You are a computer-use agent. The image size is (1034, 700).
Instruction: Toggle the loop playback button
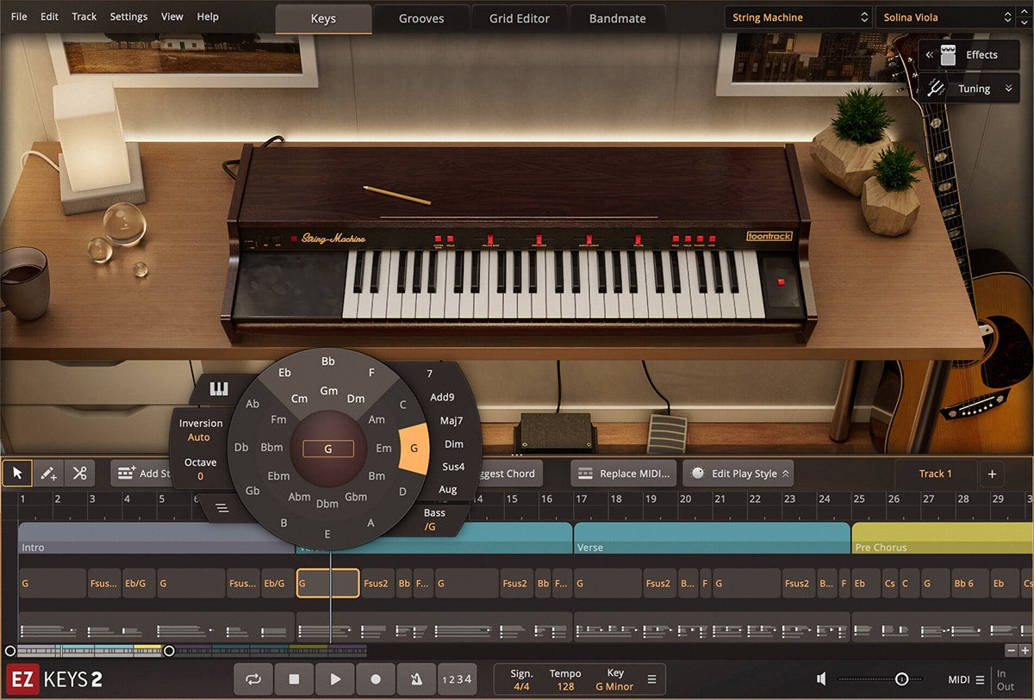click(253, 679)
